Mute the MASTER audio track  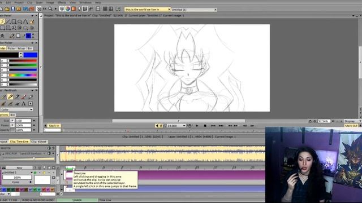[x=49, y=148]
